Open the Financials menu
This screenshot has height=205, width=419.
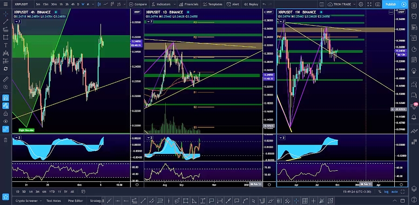[189, 4]
